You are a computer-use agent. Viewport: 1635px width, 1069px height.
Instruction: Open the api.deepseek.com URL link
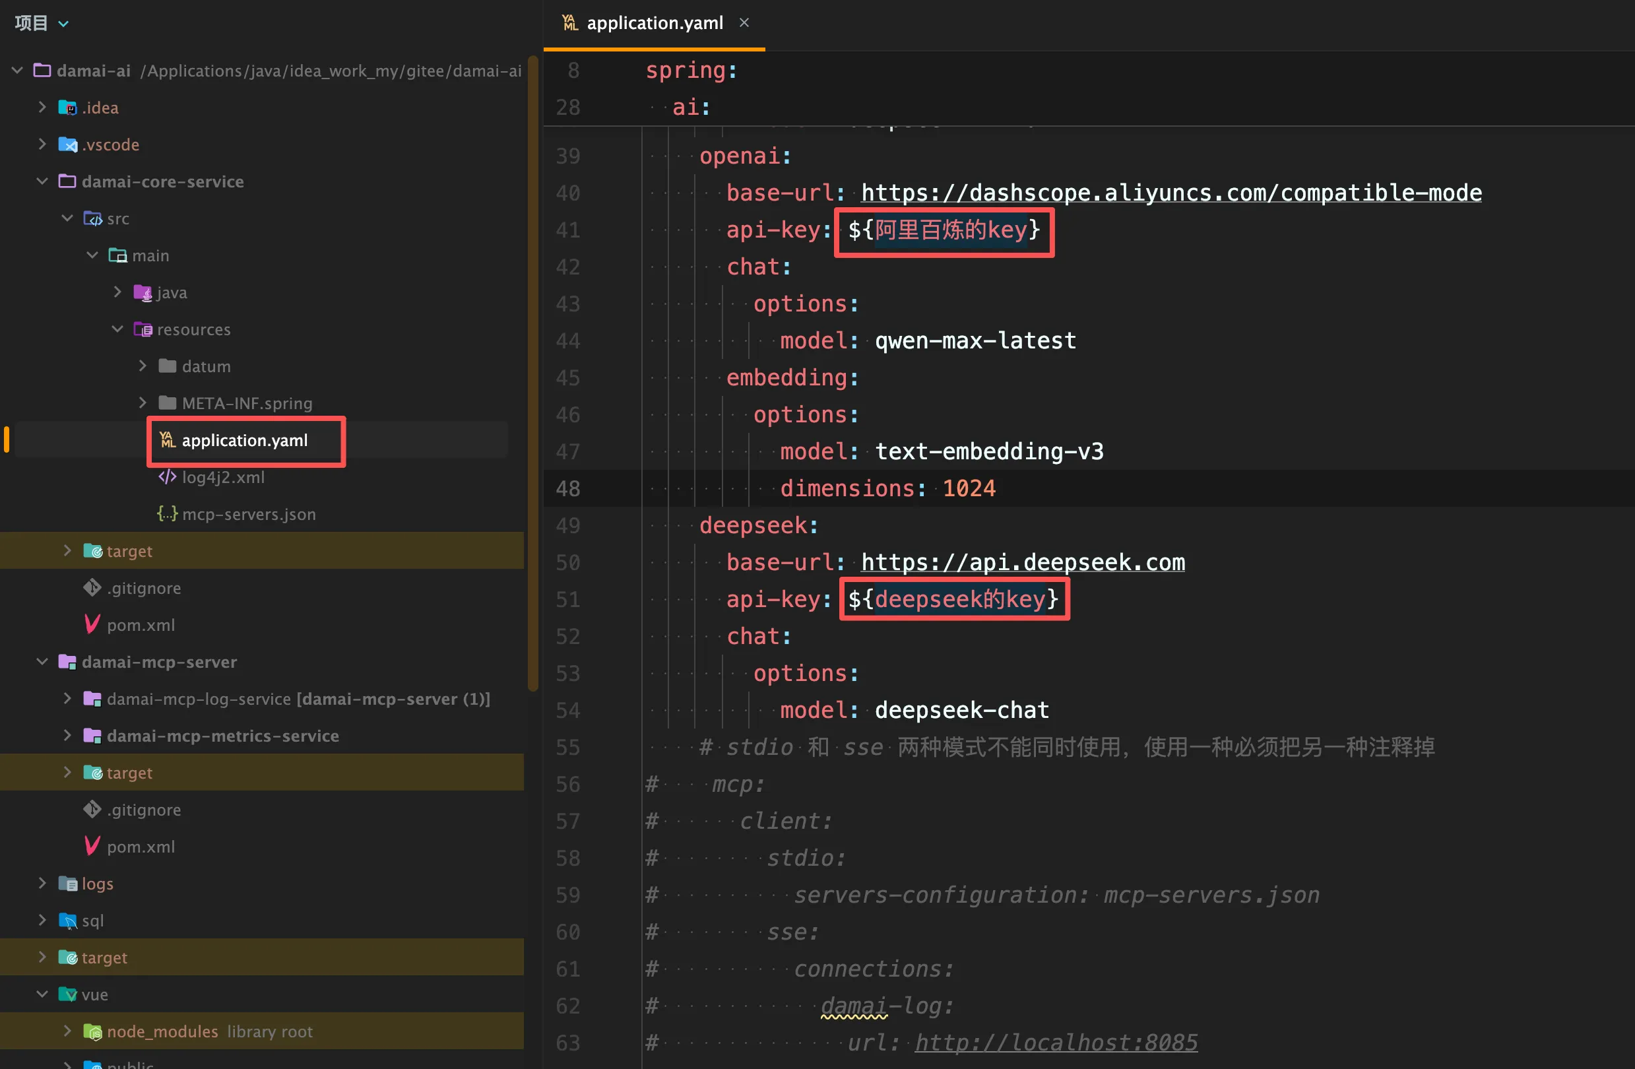coord(1022,563)
